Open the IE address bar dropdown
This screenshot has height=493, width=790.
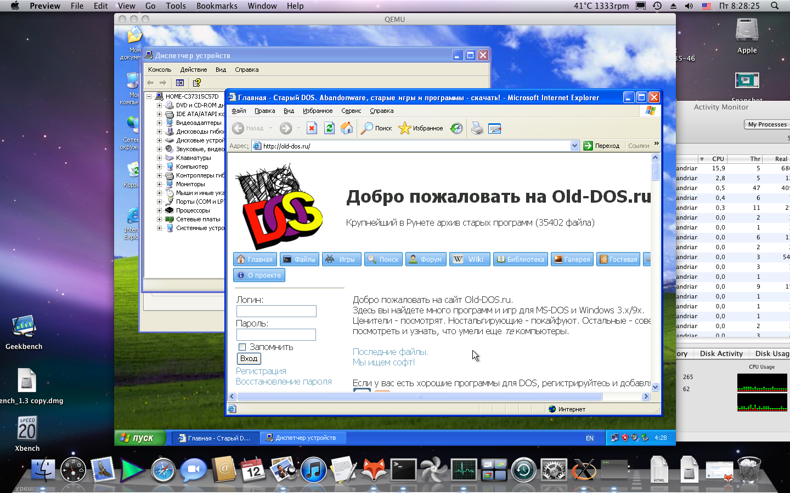pos(574,146)
